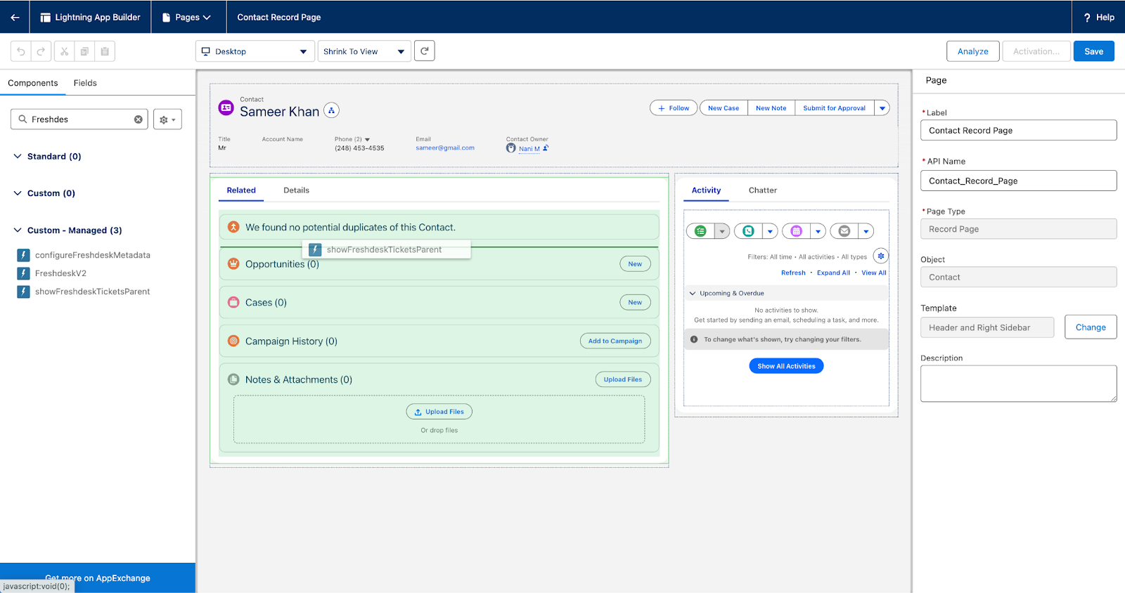Click the Email activity icon

[x=844, y=231]
